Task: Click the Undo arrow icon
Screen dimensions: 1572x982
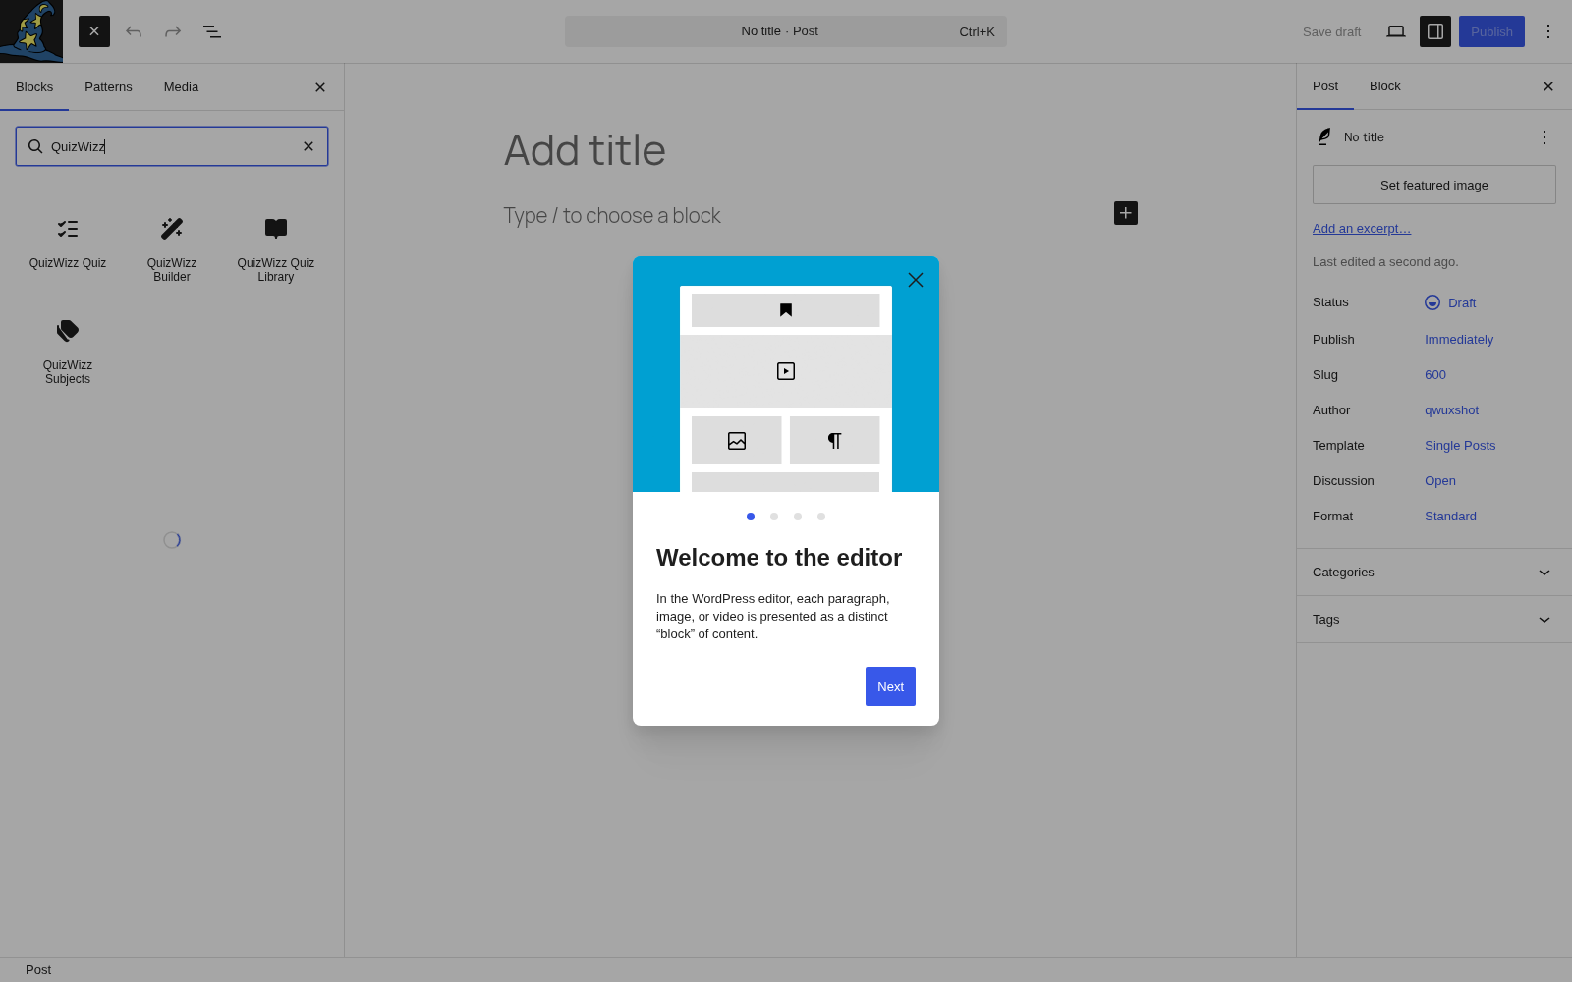Action: click(x=134, y=31)
